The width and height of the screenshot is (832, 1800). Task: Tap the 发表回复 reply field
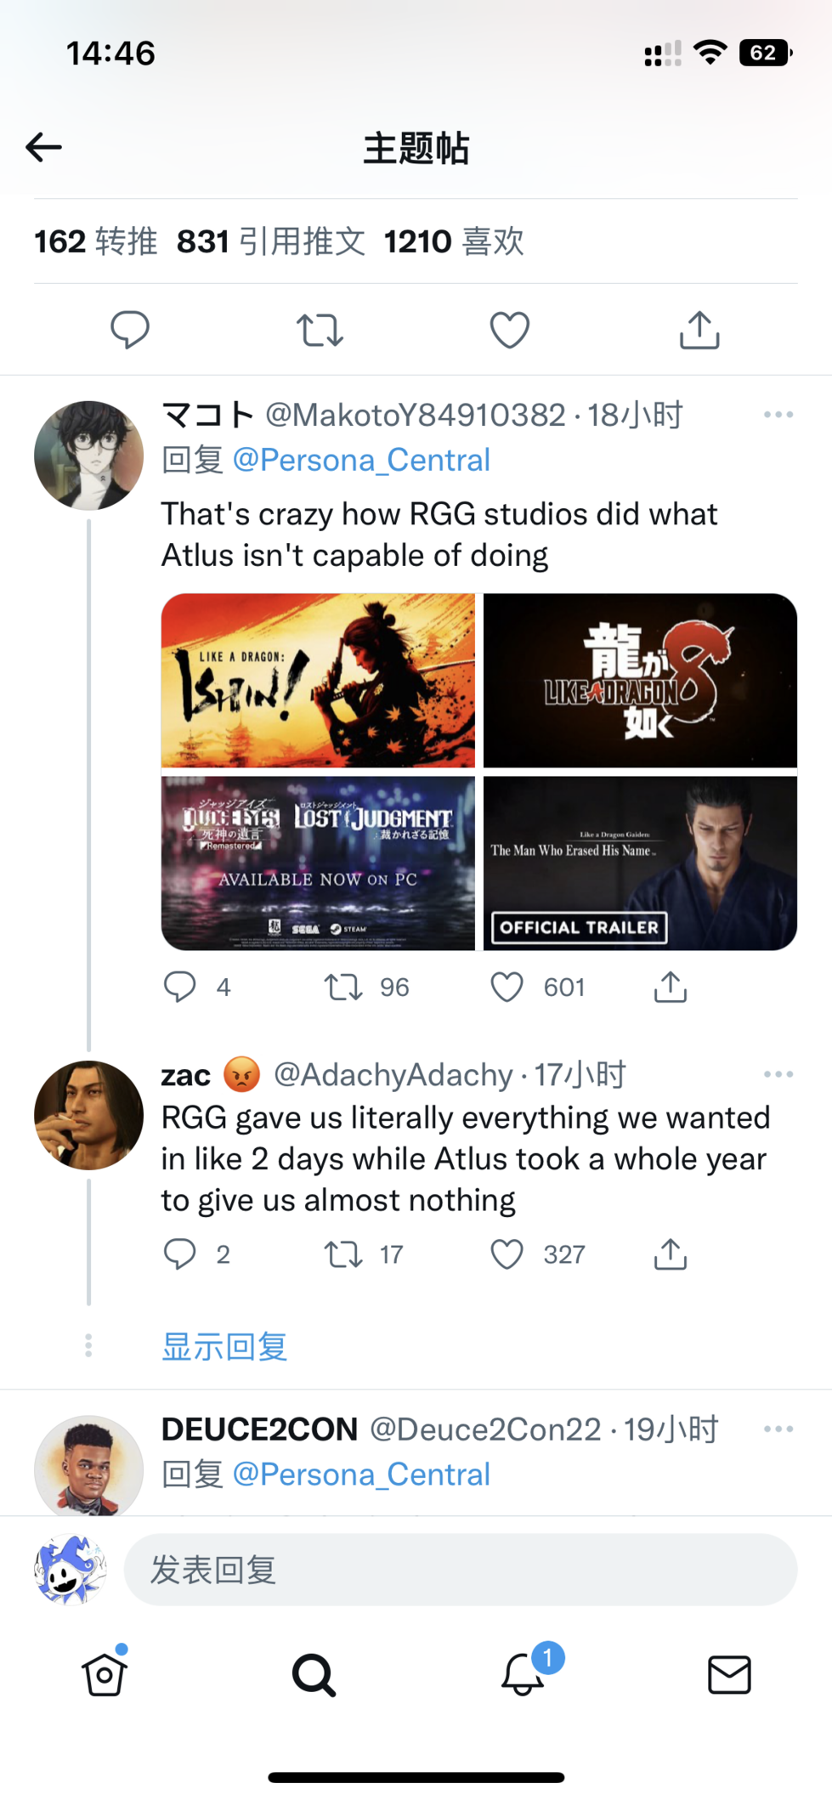[460, 1570]
